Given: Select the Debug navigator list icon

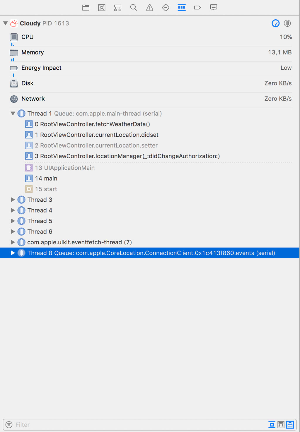Looking at the screenshot, I should tap(182, 8).
